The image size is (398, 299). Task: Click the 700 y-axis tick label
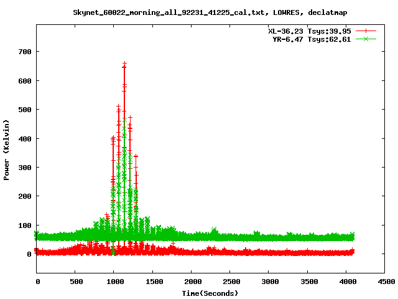(25, 52)
